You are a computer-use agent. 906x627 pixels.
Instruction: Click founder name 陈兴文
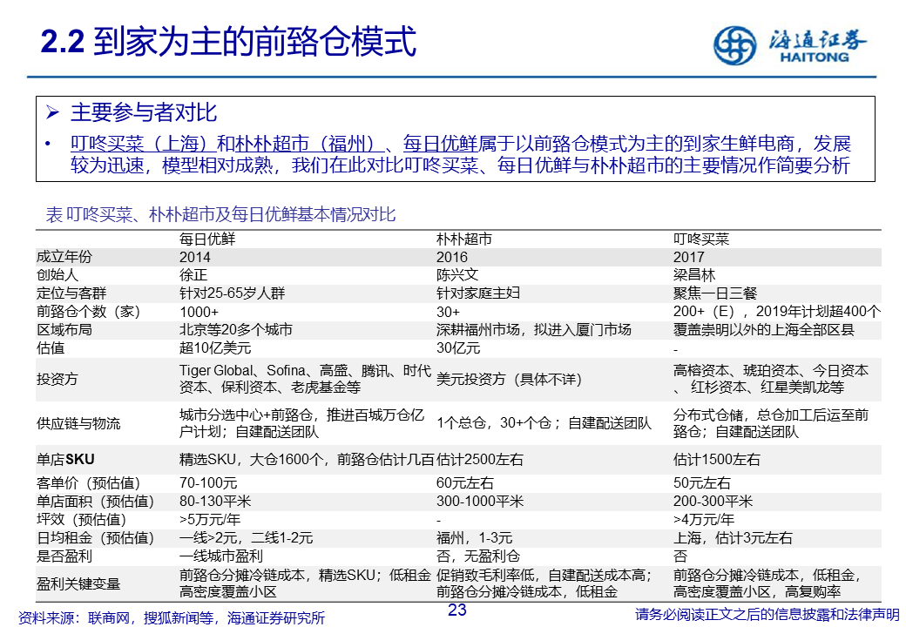click(457, 275)
